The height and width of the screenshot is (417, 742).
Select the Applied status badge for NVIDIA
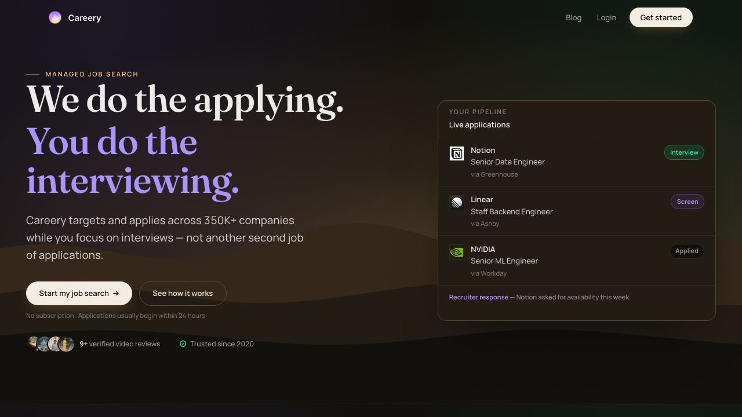pyautogui.click(x=687, y=251)
